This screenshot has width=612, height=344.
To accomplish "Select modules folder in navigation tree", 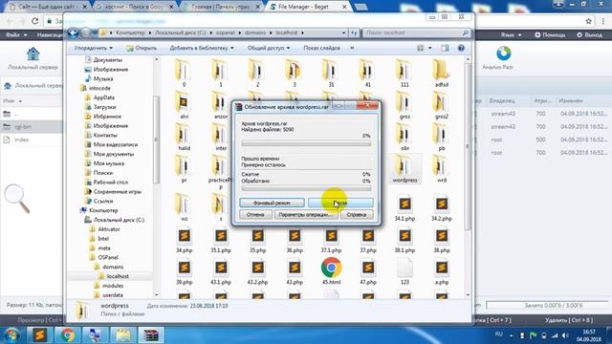I will (x=113, y=286).
